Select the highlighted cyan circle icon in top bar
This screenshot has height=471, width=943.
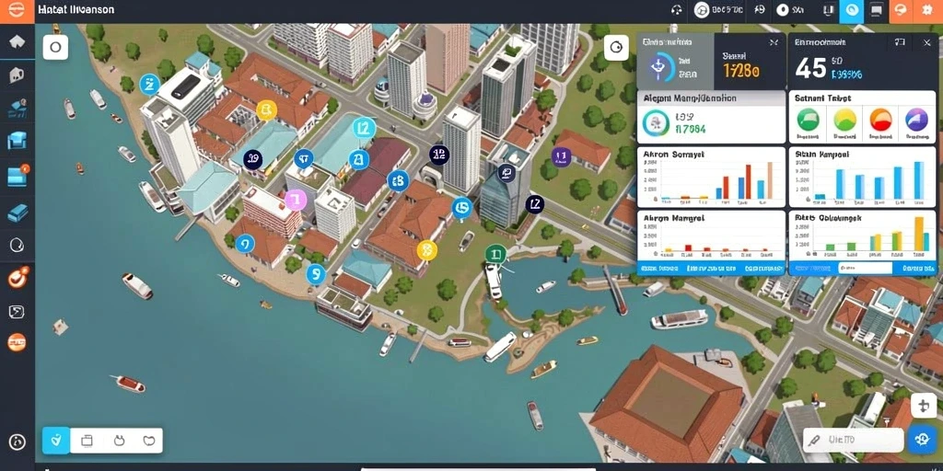tap(851, 10)
